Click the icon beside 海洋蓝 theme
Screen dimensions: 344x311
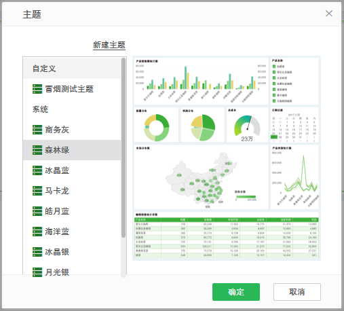(37, 232)
